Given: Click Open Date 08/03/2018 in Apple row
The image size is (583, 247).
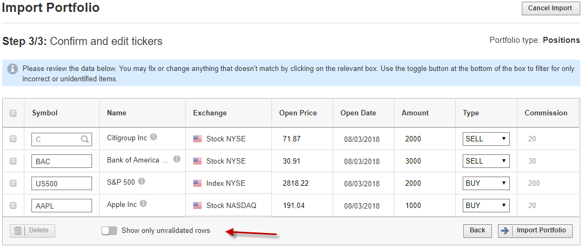Looking at the screenshot, I should 362,206.
